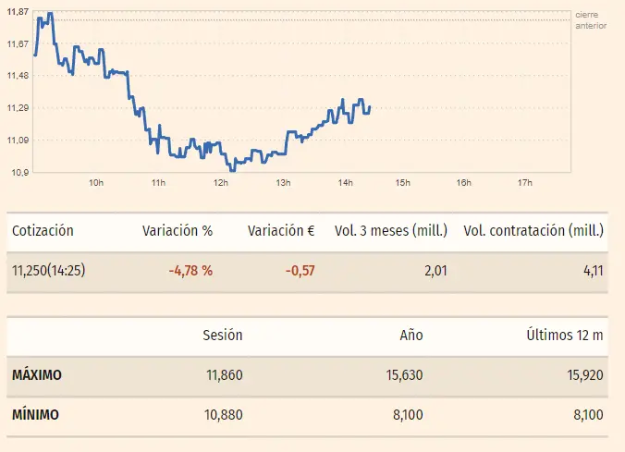Click 'Vol. 3 meses (mill.)' header
The width and height of the screenshot is (625, 452).
tap(390, 230)
